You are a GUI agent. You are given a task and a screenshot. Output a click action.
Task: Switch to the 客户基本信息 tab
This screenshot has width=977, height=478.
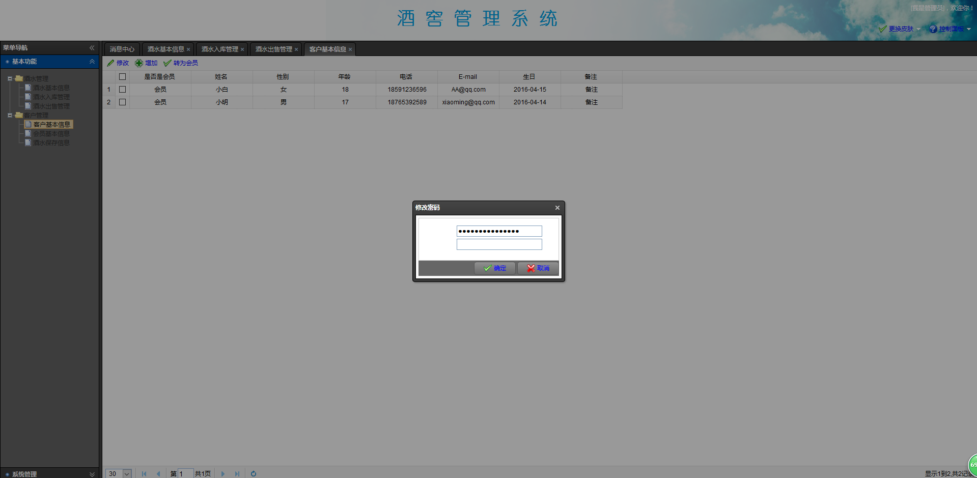pyautogui.click(x=327, y=49)
